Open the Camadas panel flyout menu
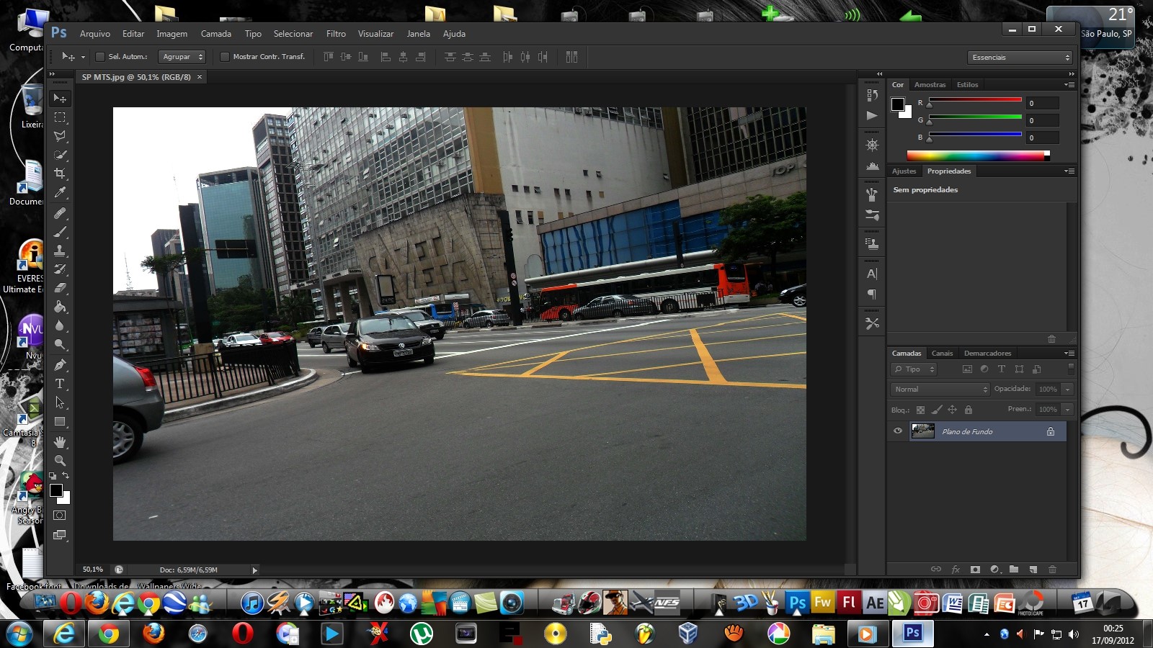The width and height of the screenshot is (1153, 648). [x=1069, y=354]
